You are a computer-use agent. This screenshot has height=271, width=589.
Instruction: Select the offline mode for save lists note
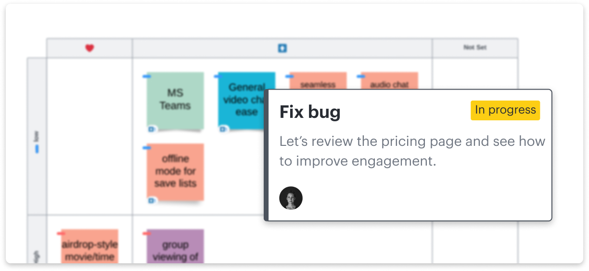(x=175, y=171)
